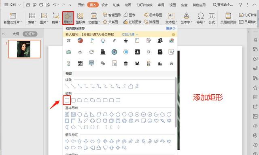Click the pie chart icon in recommendations
Viewport: 259px width, 155px height.
80,40
